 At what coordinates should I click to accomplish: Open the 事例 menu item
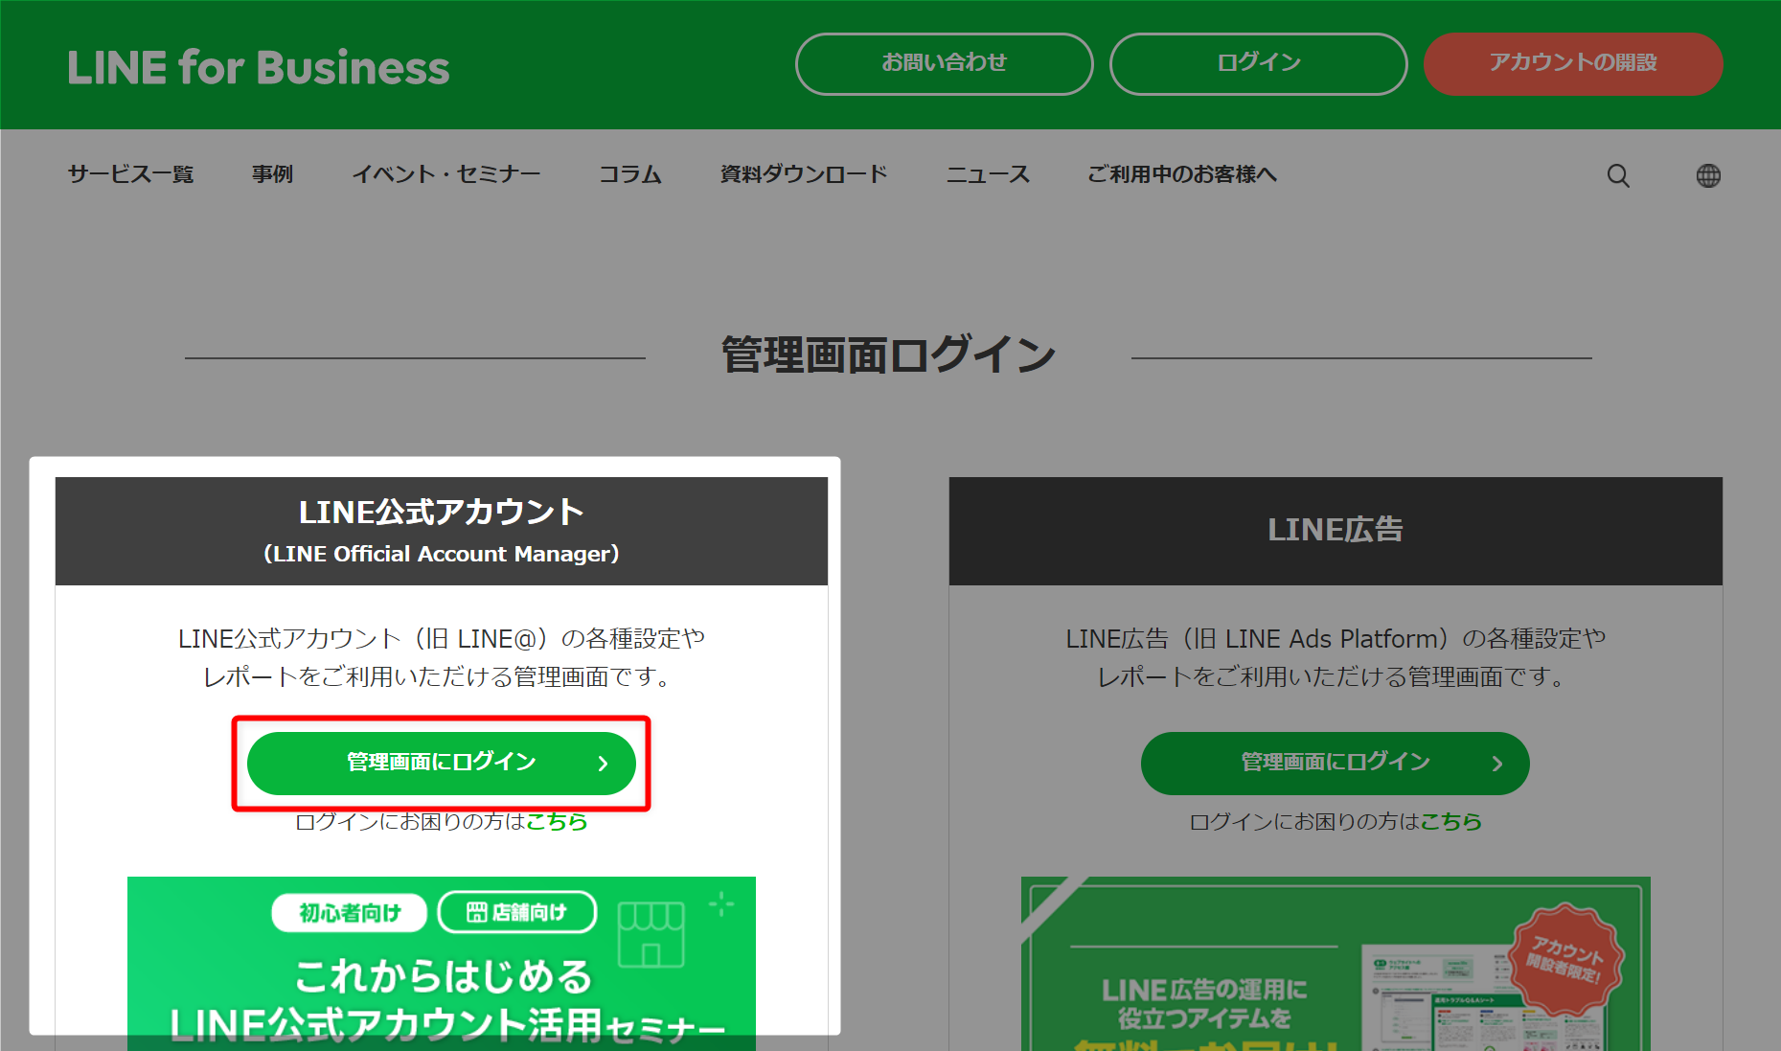click(272, 174)
